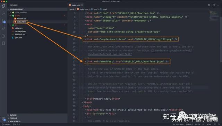Image resolution: width=222 pixels, height=126 pixels.
Task: Open README.md in the explorer
Action: (20, 35)
